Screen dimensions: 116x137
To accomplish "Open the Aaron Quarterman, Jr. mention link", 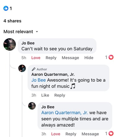I will pos(65,113).
